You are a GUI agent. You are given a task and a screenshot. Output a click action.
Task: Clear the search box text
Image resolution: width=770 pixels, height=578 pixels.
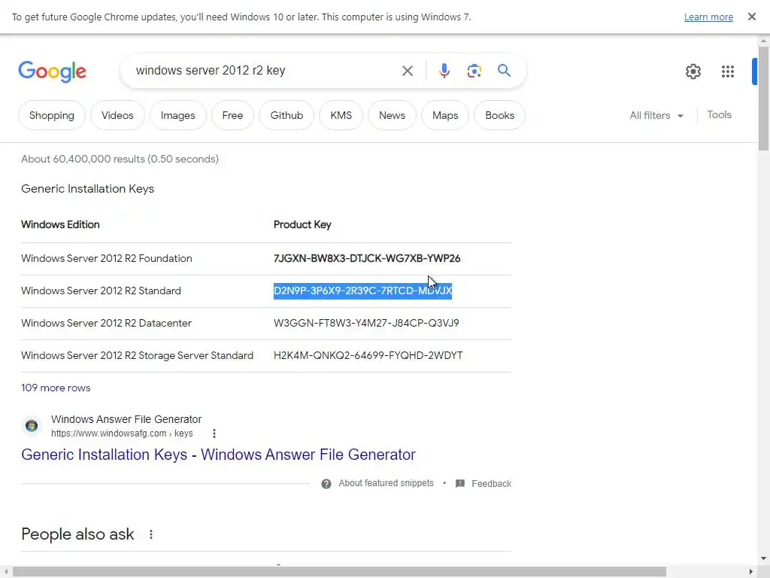[407, 71]
